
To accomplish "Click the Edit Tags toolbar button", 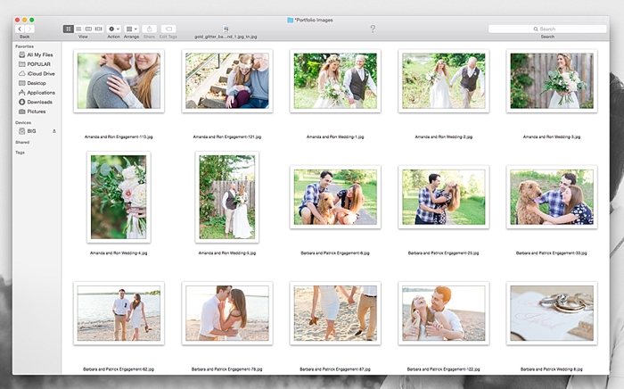I will (168, 29).
